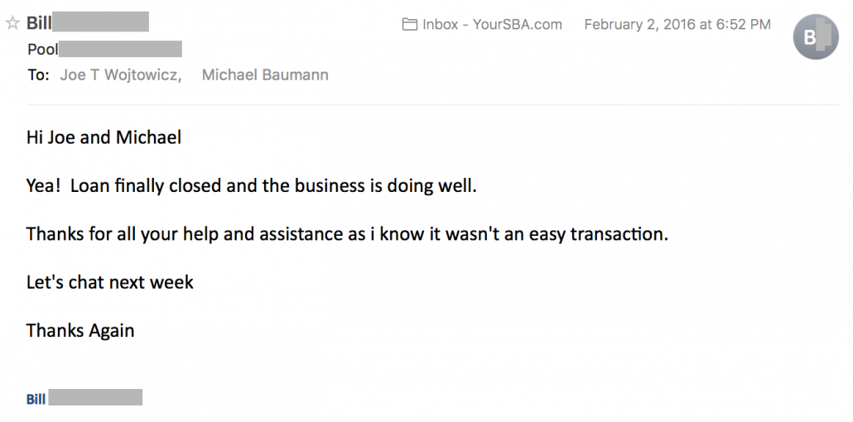Click the round B sender avatar
This screenshot has width=853, height=422.
(x=815, y=37)
